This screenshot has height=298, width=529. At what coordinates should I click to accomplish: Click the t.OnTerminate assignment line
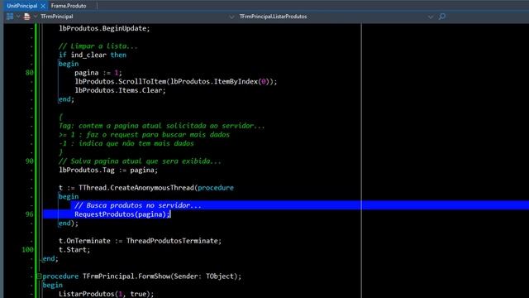point(140,241)
